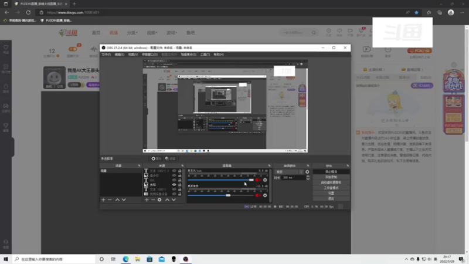Click the Douyu logo
The height and width of the screenshot is (264, 469).
[68, 33]
